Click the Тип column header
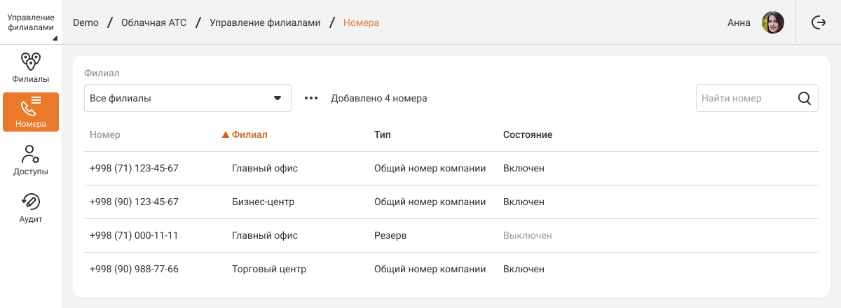Viewport: 841px width, 308px height. click(383, 134)
